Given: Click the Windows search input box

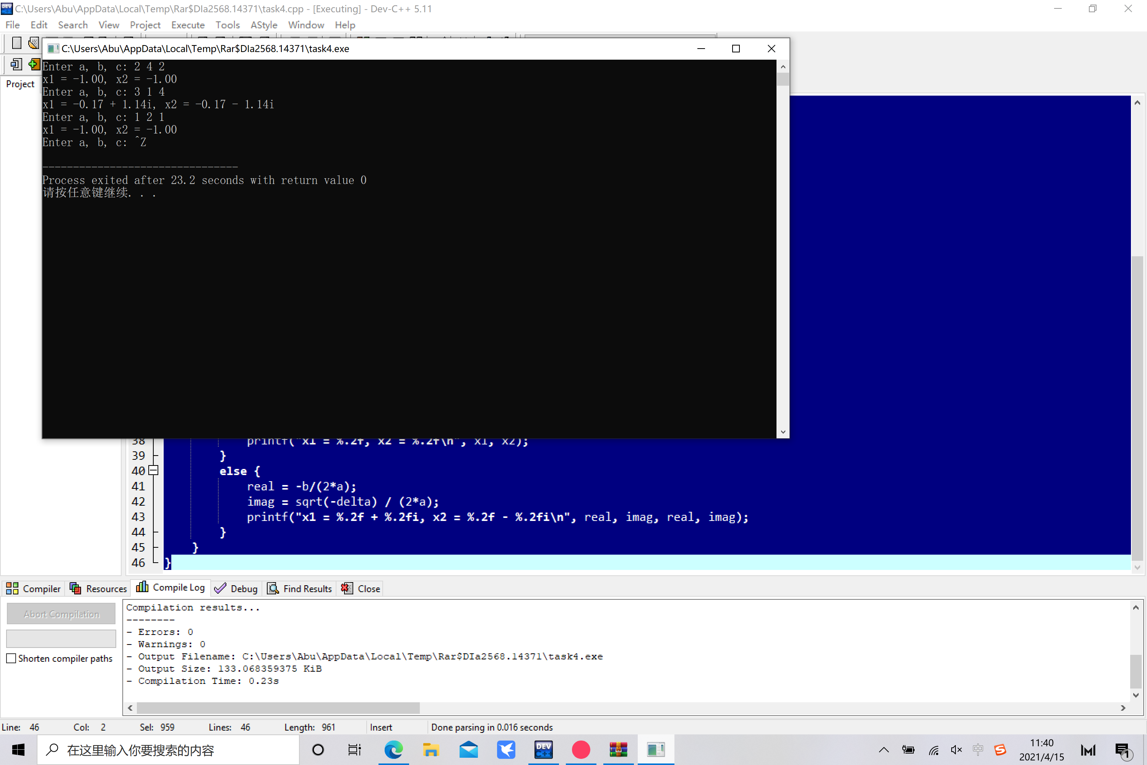Looking at the screenshot, I should click(x=168, y=749).
